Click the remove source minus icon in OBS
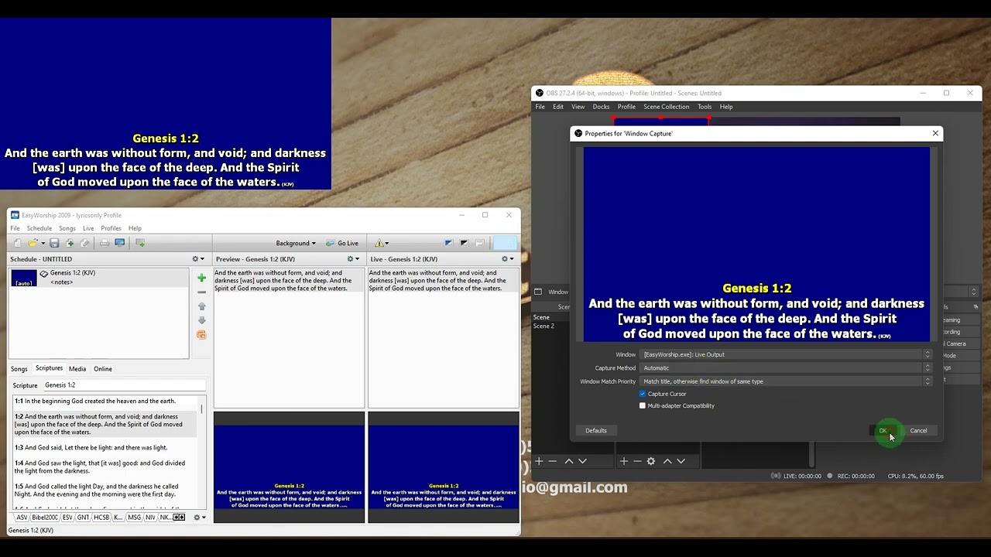 tap(637, 461)
